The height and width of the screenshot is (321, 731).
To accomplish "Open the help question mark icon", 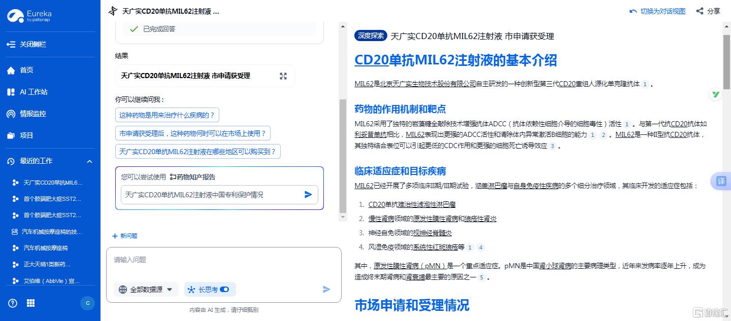I will tap(13, 303).
